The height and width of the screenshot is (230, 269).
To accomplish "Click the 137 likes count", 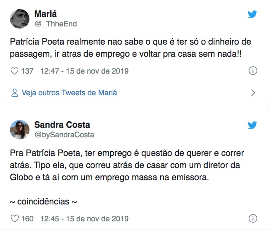I will click(27, 71).
